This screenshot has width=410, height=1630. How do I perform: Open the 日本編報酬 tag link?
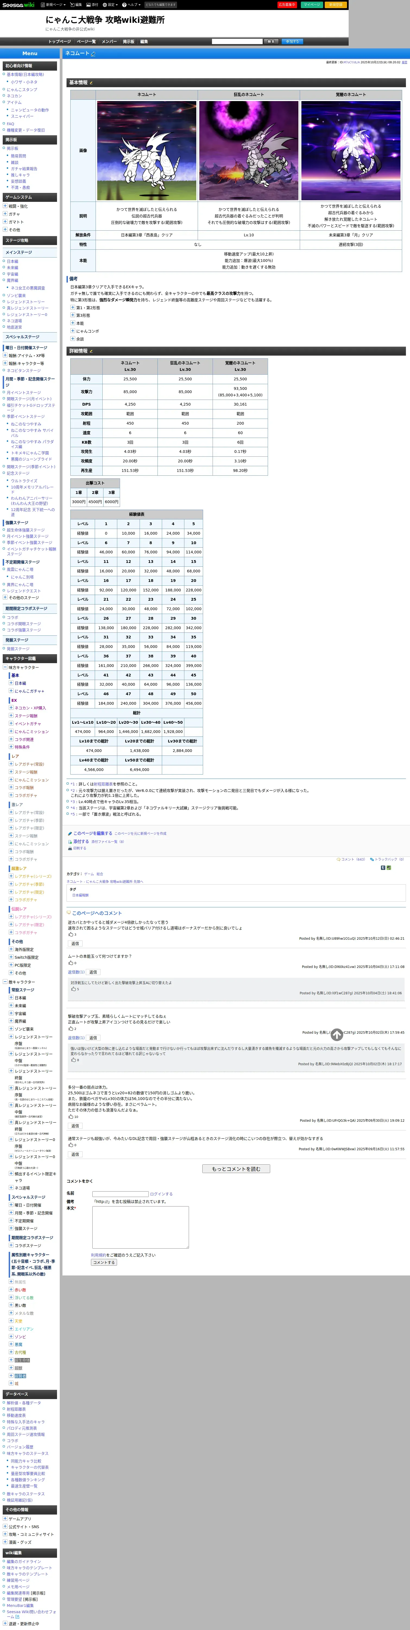click(x=80, y=895)
